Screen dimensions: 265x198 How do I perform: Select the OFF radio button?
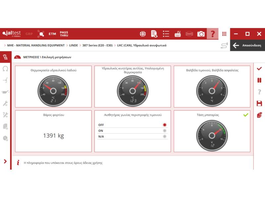(165, 125)
